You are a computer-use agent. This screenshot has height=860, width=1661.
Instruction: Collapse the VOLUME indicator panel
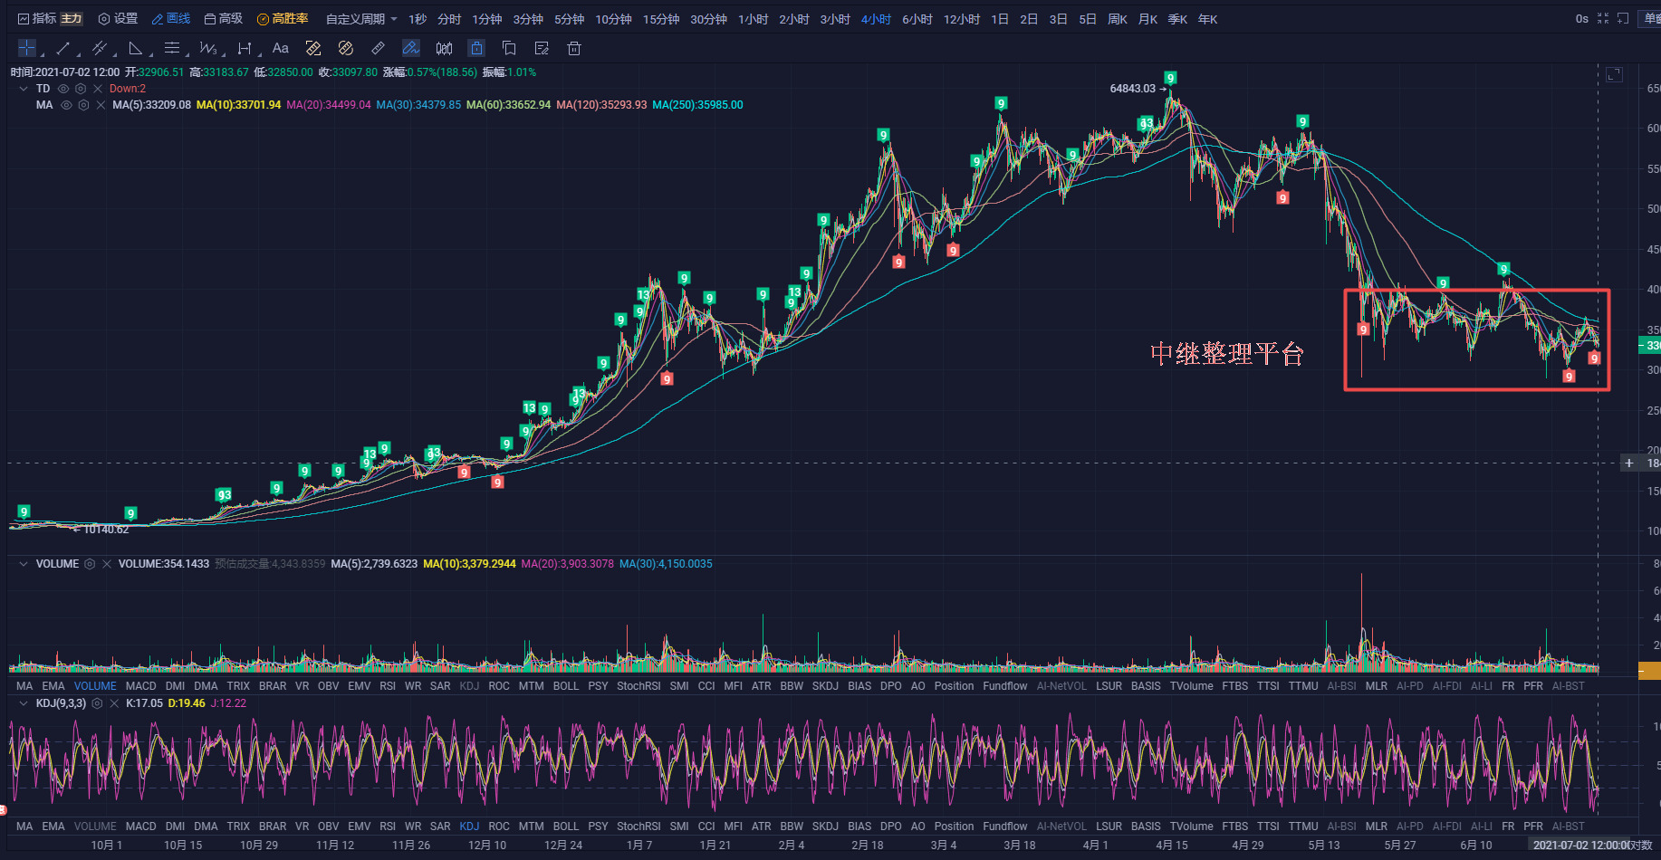(24, 564)
